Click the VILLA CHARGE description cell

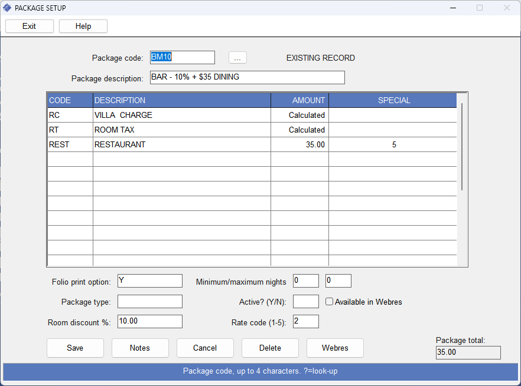point(181,115)
